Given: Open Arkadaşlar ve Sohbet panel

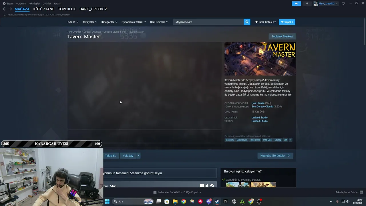Looking at the screenshot, I should (349, 192).
